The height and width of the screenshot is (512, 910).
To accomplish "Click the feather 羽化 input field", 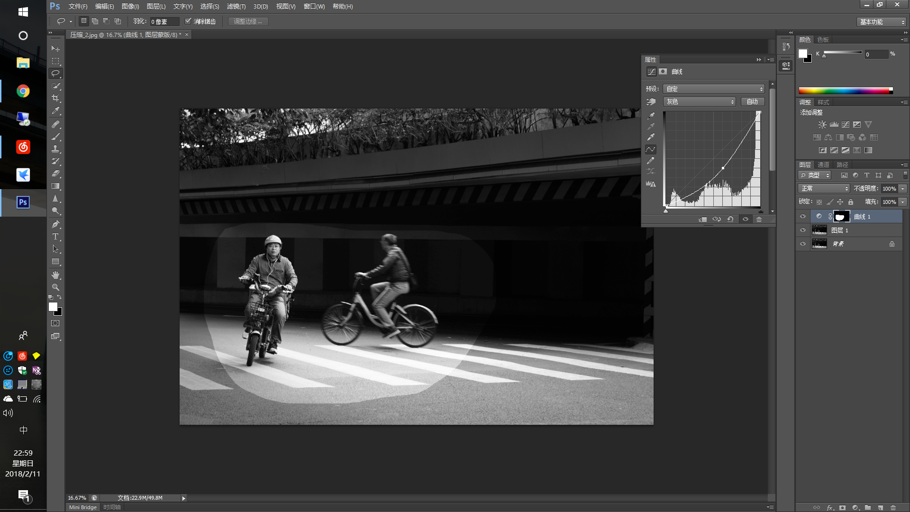I will [x=165, y=22].
